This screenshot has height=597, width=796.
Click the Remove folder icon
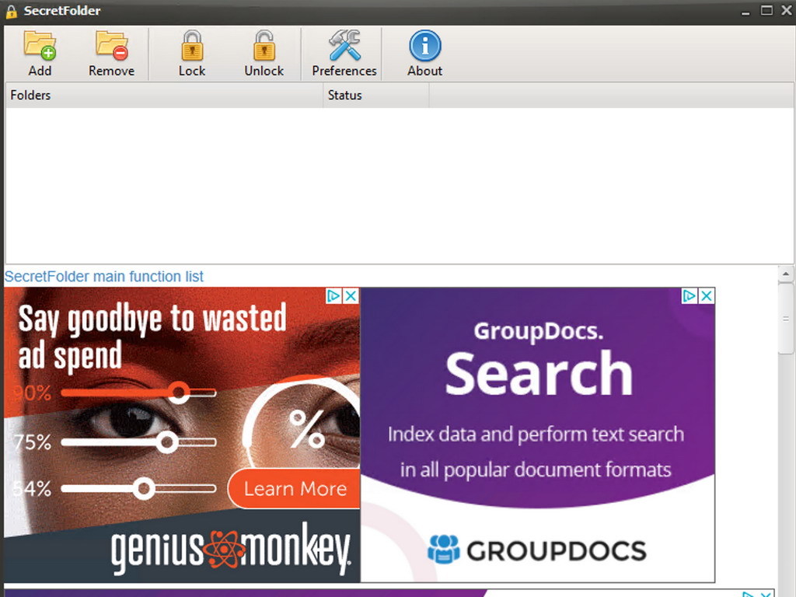tap(112, 46)
